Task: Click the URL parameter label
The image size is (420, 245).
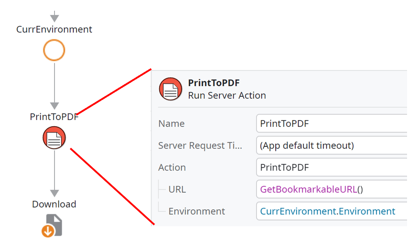Action: point(177,189)
